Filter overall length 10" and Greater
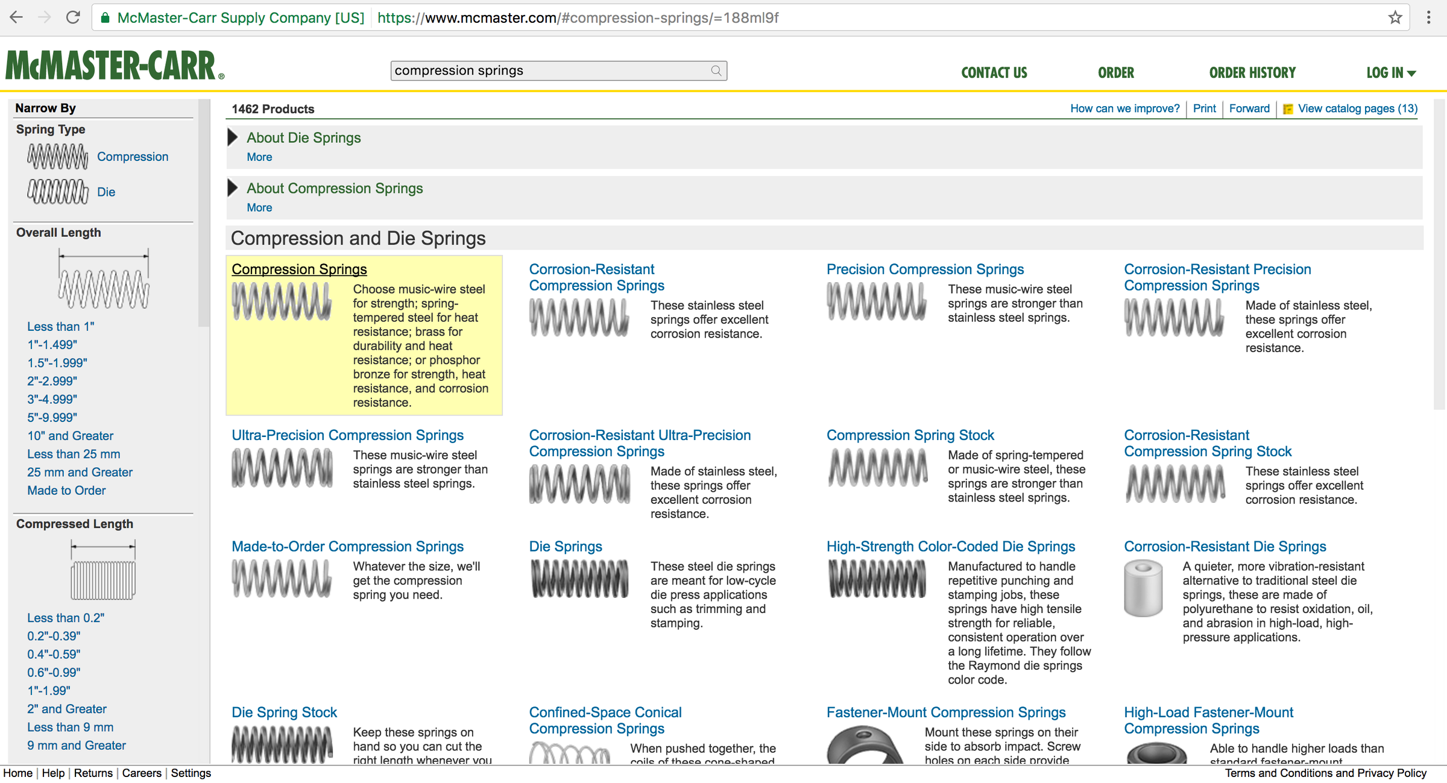The image size is (1447, 783). click(x=70, y=436)
